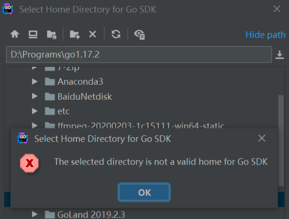Viewport: 289px width, 219px height.
Task: Expand the BaiduNetdisk folder
Action: point(35,96)
